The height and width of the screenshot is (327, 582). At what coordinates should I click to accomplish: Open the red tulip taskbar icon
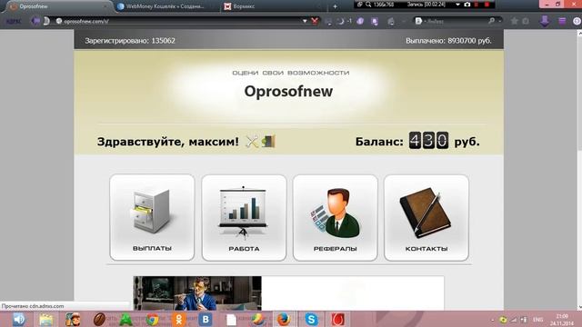pyautogui.click(x=337, y=319)
